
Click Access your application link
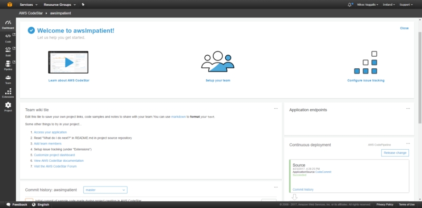pos(50,132)
